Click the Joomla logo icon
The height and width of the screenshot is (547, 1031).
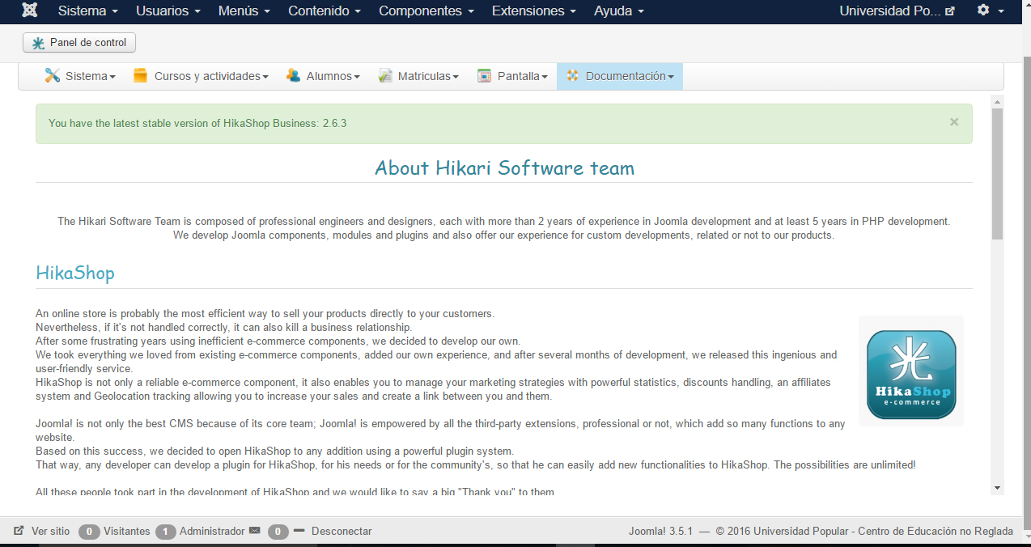point(30,11)
